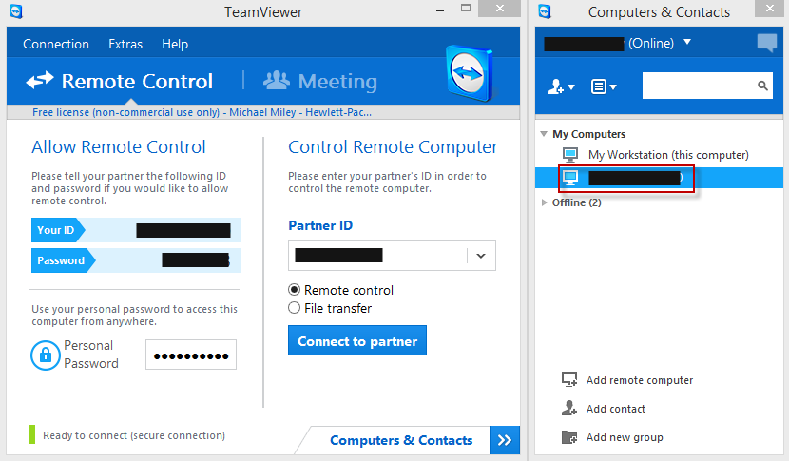Open the Extras menu
Screen dimensions: 789x461
(x=125, y=44)
